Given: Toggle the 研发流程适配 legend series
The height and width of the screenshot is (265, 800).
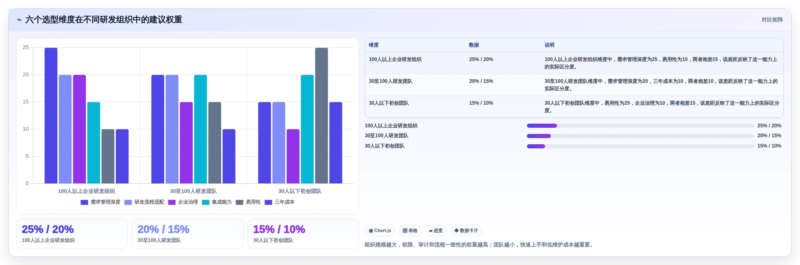Looking at the screenshot, I should 144,202.
